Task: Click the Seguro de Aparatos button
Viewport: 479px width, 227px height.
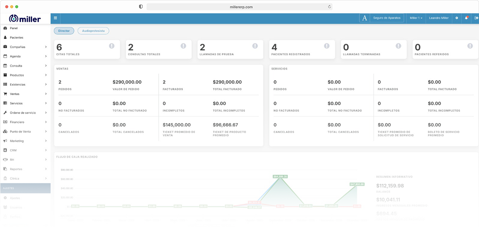Action: point(387,18)
